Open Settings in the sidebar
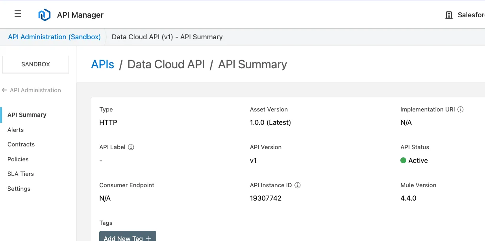 click(x=19, y=189)
